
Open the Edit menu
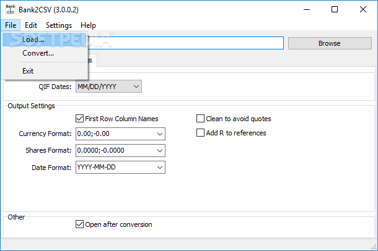pyautogui.click(x=31, y=25)
